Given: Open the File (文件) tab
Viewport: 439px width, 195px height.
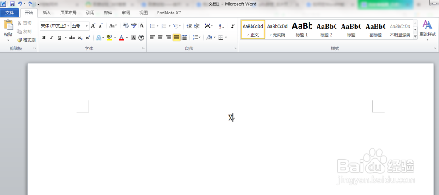Looking at the screenshot, I should (x=10, y=13).
